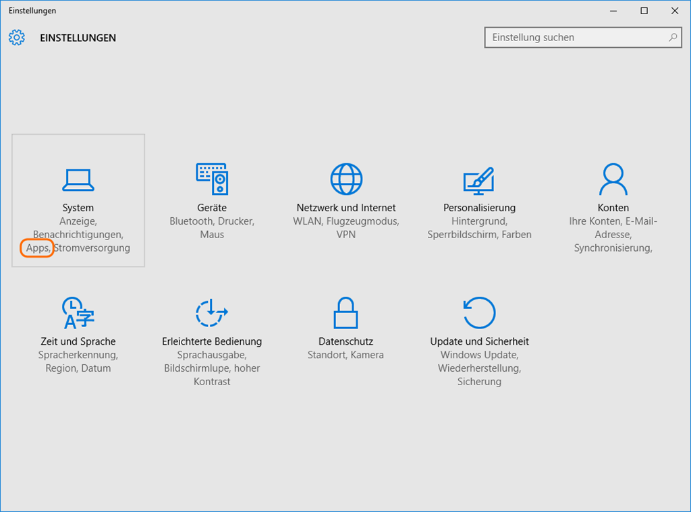Viewport: 691px width, 512px height.
Task: Click the highlighted 'Apps,' text under System
Action: pyautogui.click(x=37, y=248)
